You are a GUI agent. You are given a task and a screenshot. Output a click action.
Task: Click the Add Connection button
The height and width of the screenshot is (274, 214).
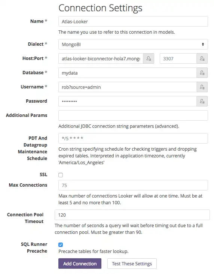tap(80, 264)
